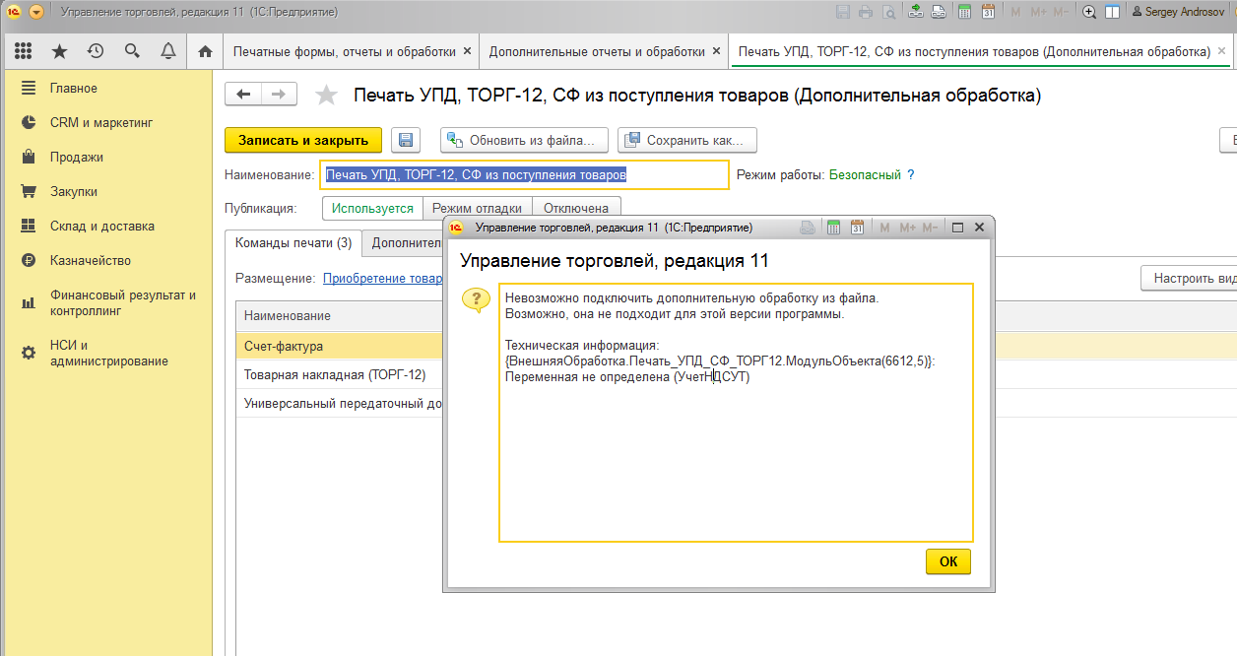Click OK in the error dialog
1237x656 pixels.
pyautogui.click(x=948, y=561)
